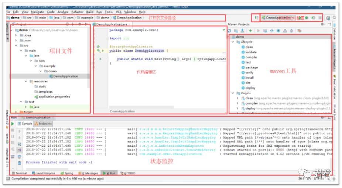This screenshot has width=342, height=188.
Task: Execute Maven Goal icon in toolbar
Action: [265, 31]
